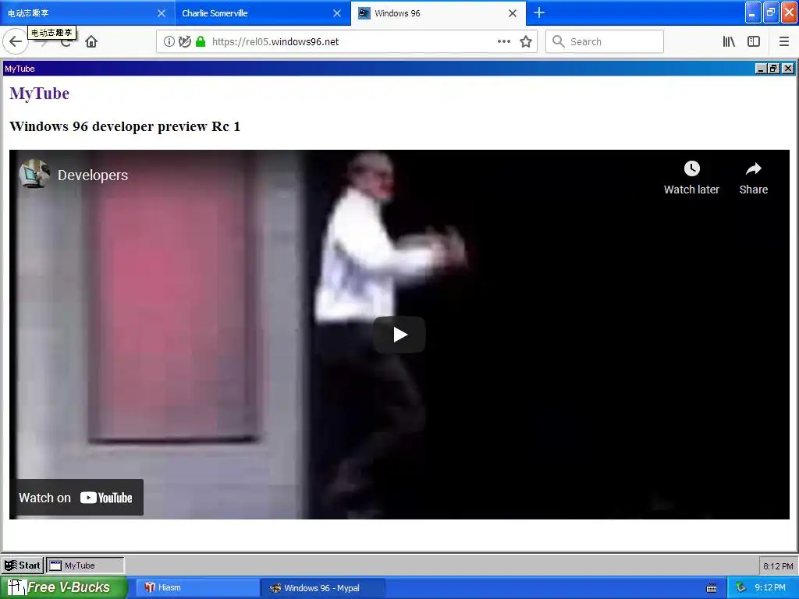Select MyTube in Windows 96 taskbar
The height and width of the screenshot is (599, 799).
coord(85,565)
